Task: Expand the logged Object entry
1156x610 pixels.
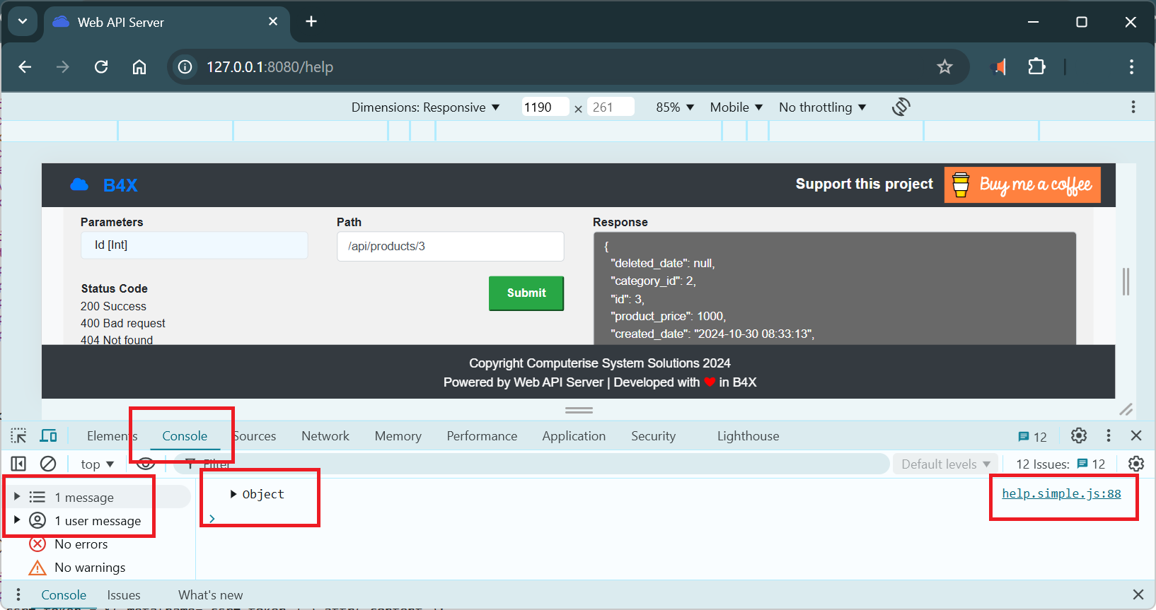Action: point(233,494)
